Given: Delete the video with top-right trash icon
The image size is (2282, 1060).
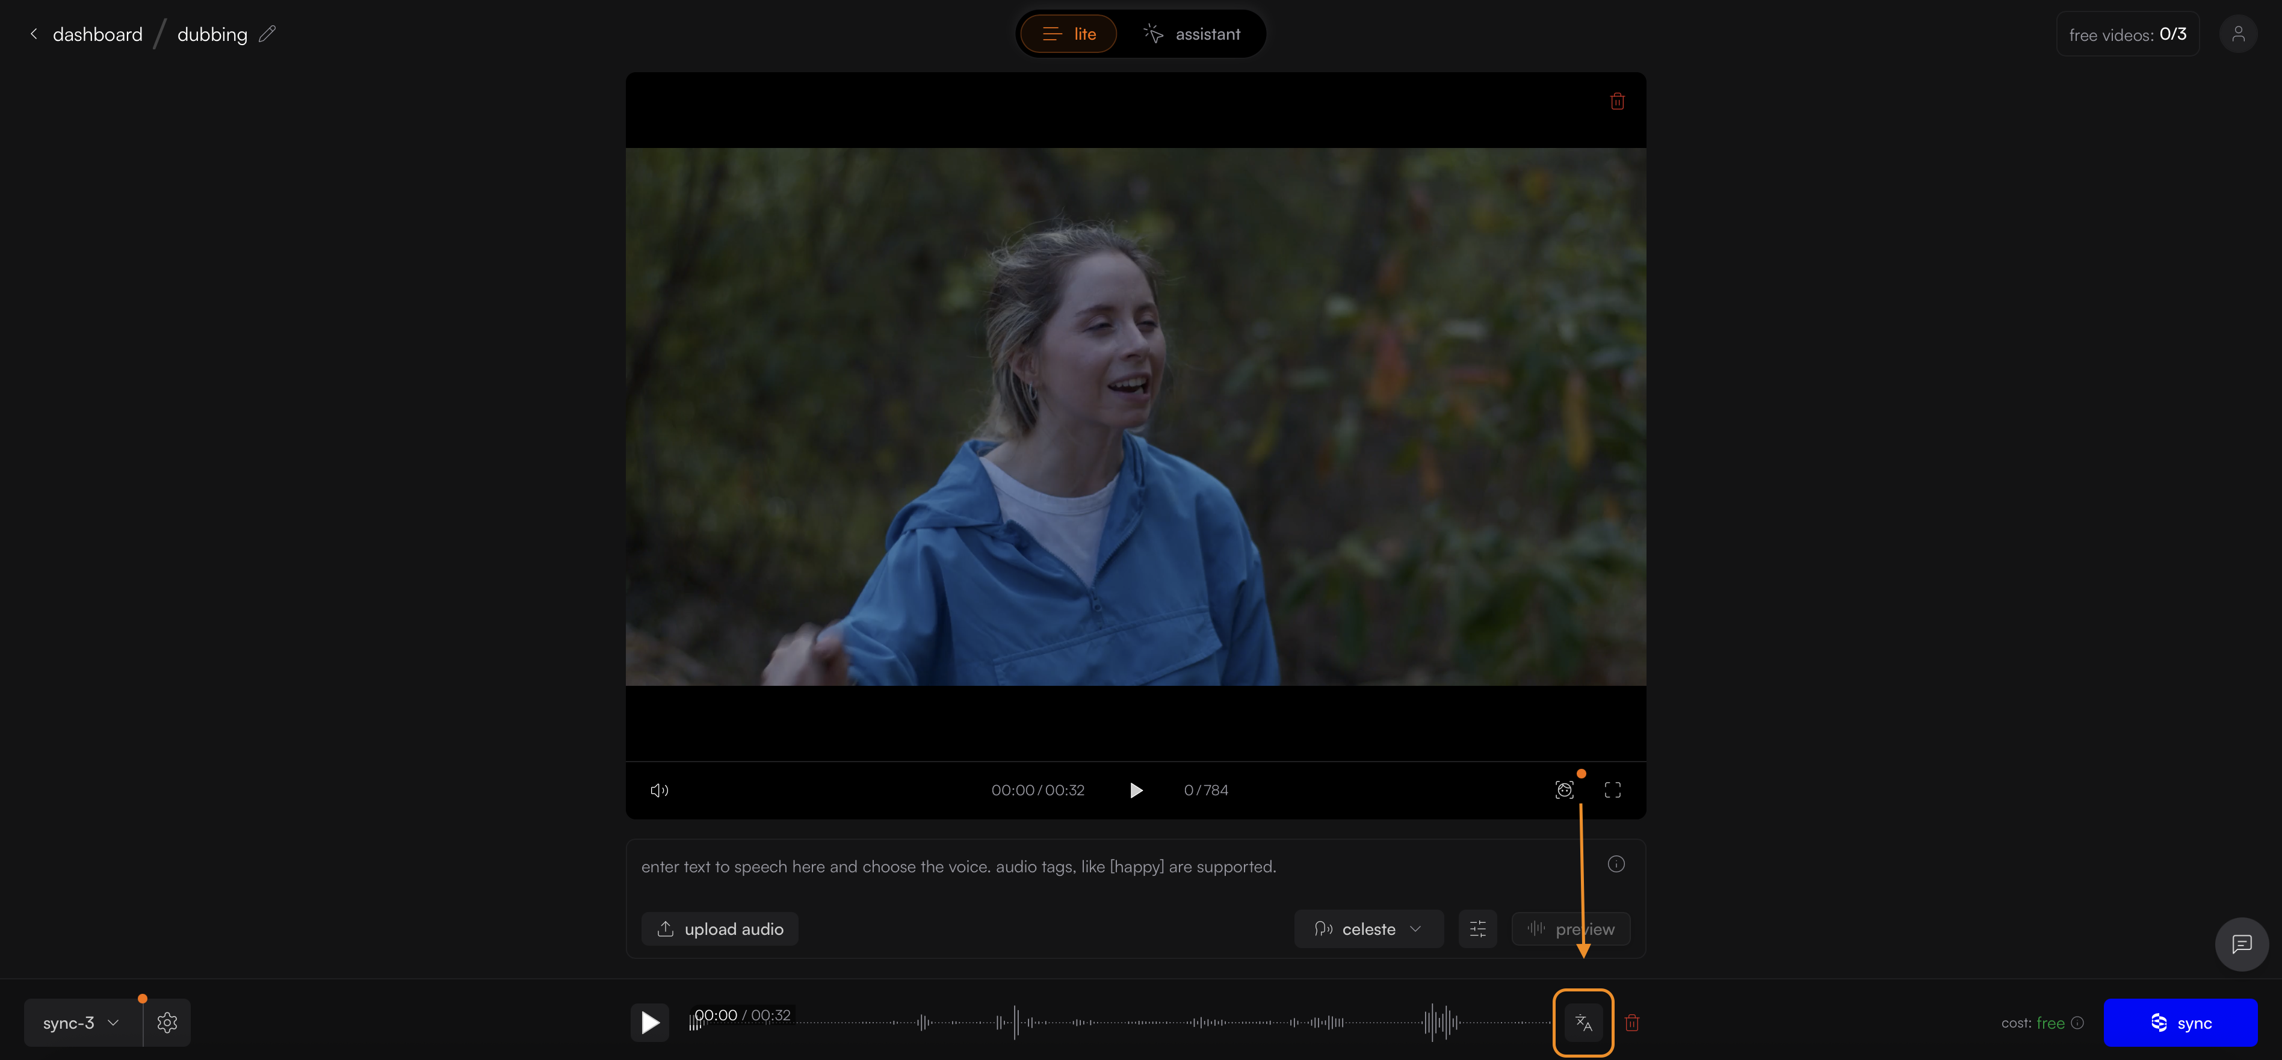Looking at the screenshot, I should point(1616,101).
